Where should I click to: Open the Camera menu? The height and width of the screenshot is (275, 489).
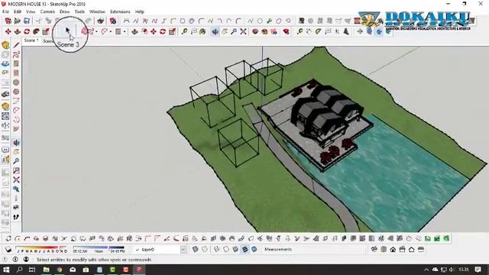(x=47, y=11)
